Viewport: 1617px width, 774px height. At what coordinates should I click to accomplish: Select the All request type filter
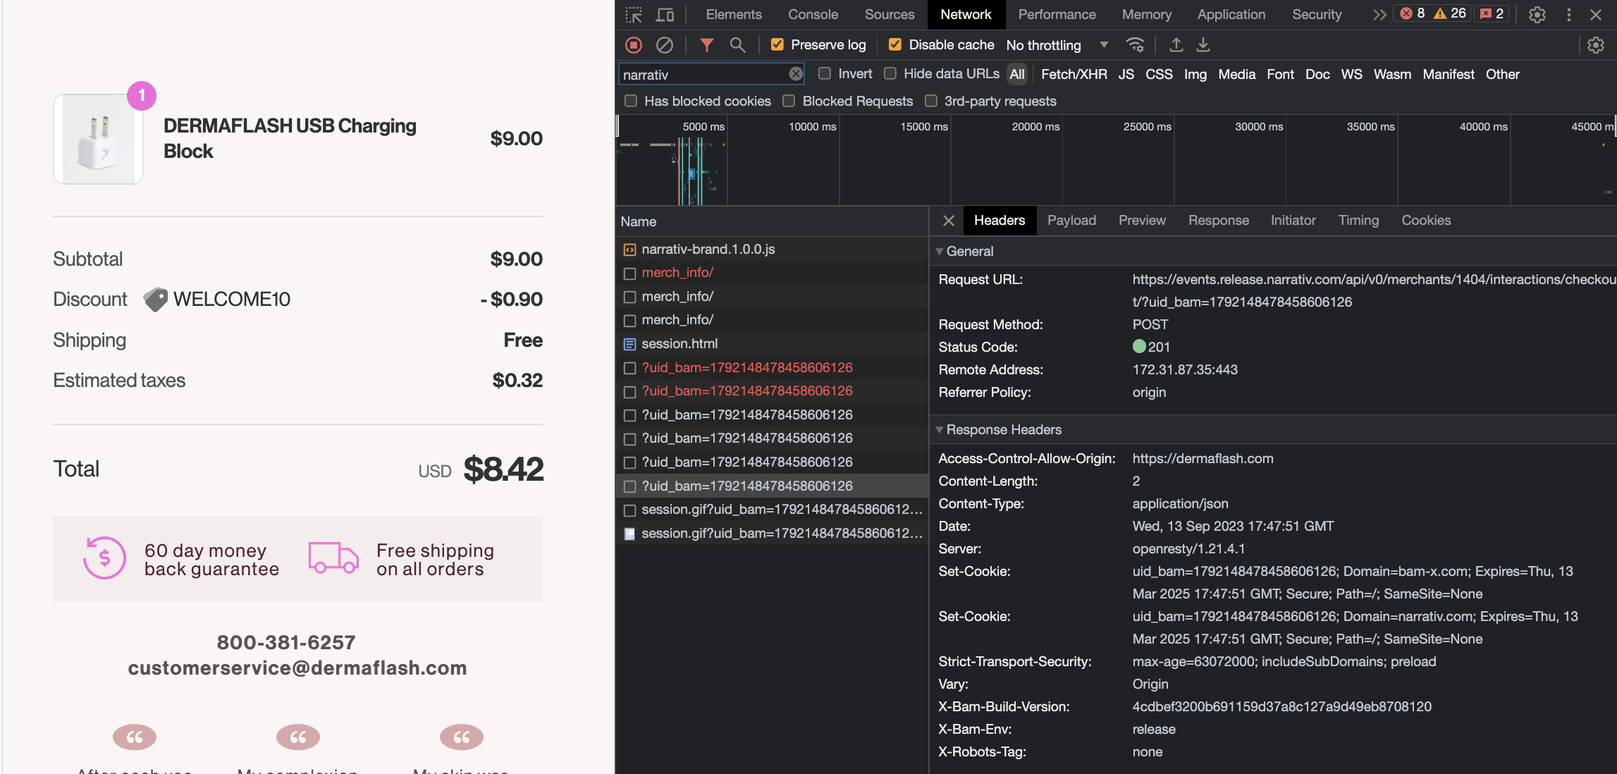[x=1016, y=74]
